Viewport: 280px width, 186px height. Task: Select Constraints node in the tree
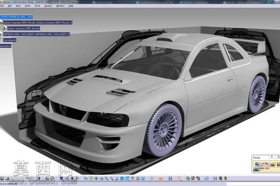pos(10,40)
